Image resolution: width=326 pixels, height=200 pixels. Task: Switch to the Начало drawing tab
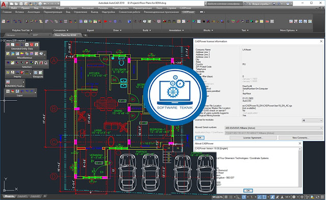[x=10, y=35]
